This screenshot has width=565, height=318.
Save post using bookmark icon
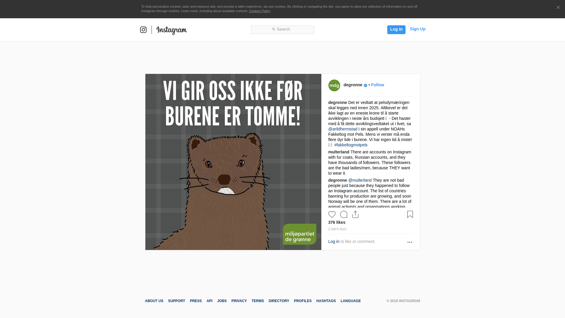click(x=410, y=214)
